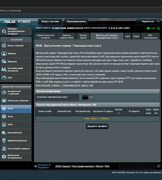Click the AiMesh router icon
Screen dimensions: 162x180
click(4, 53)
